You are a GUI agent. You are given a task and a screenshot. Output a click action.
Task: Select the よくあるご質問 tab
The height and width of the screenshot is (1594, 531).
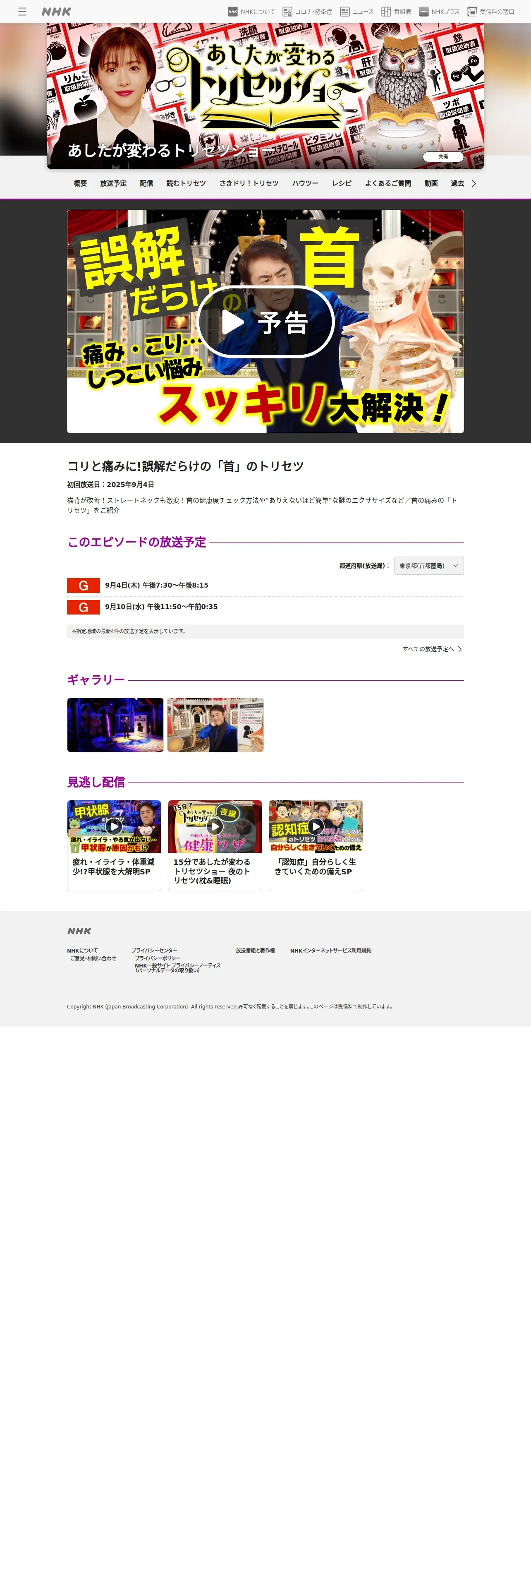pos(387,184)
